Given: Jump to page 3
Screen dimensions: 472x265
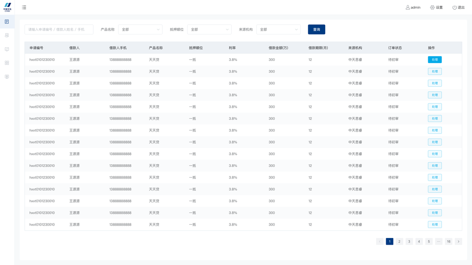Looking at the screenshot, I should click(409, 241).
